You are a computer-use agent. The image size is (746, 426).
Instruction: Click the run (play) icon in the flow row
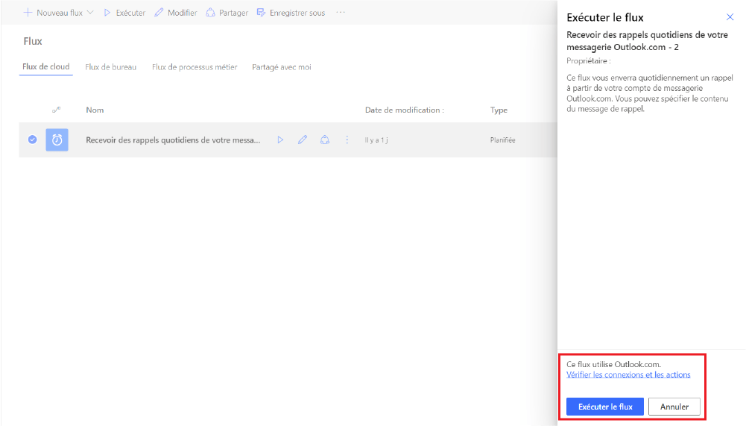pyautogui.click(x=280, y=140)
